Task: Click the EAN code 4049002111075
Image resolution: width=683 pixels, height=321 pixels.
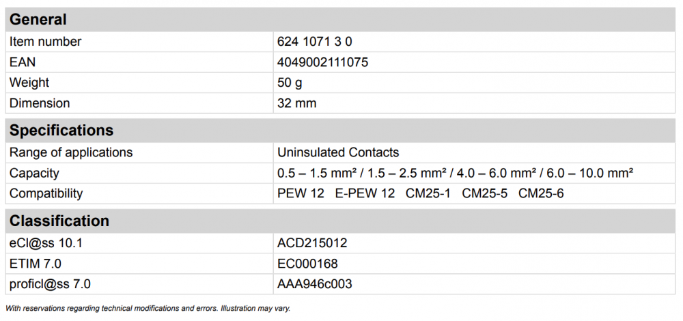Action: click(x=323, y=62)
